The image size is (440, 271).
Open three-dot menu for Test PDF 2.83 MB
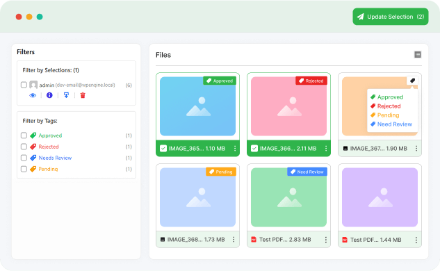325,240
